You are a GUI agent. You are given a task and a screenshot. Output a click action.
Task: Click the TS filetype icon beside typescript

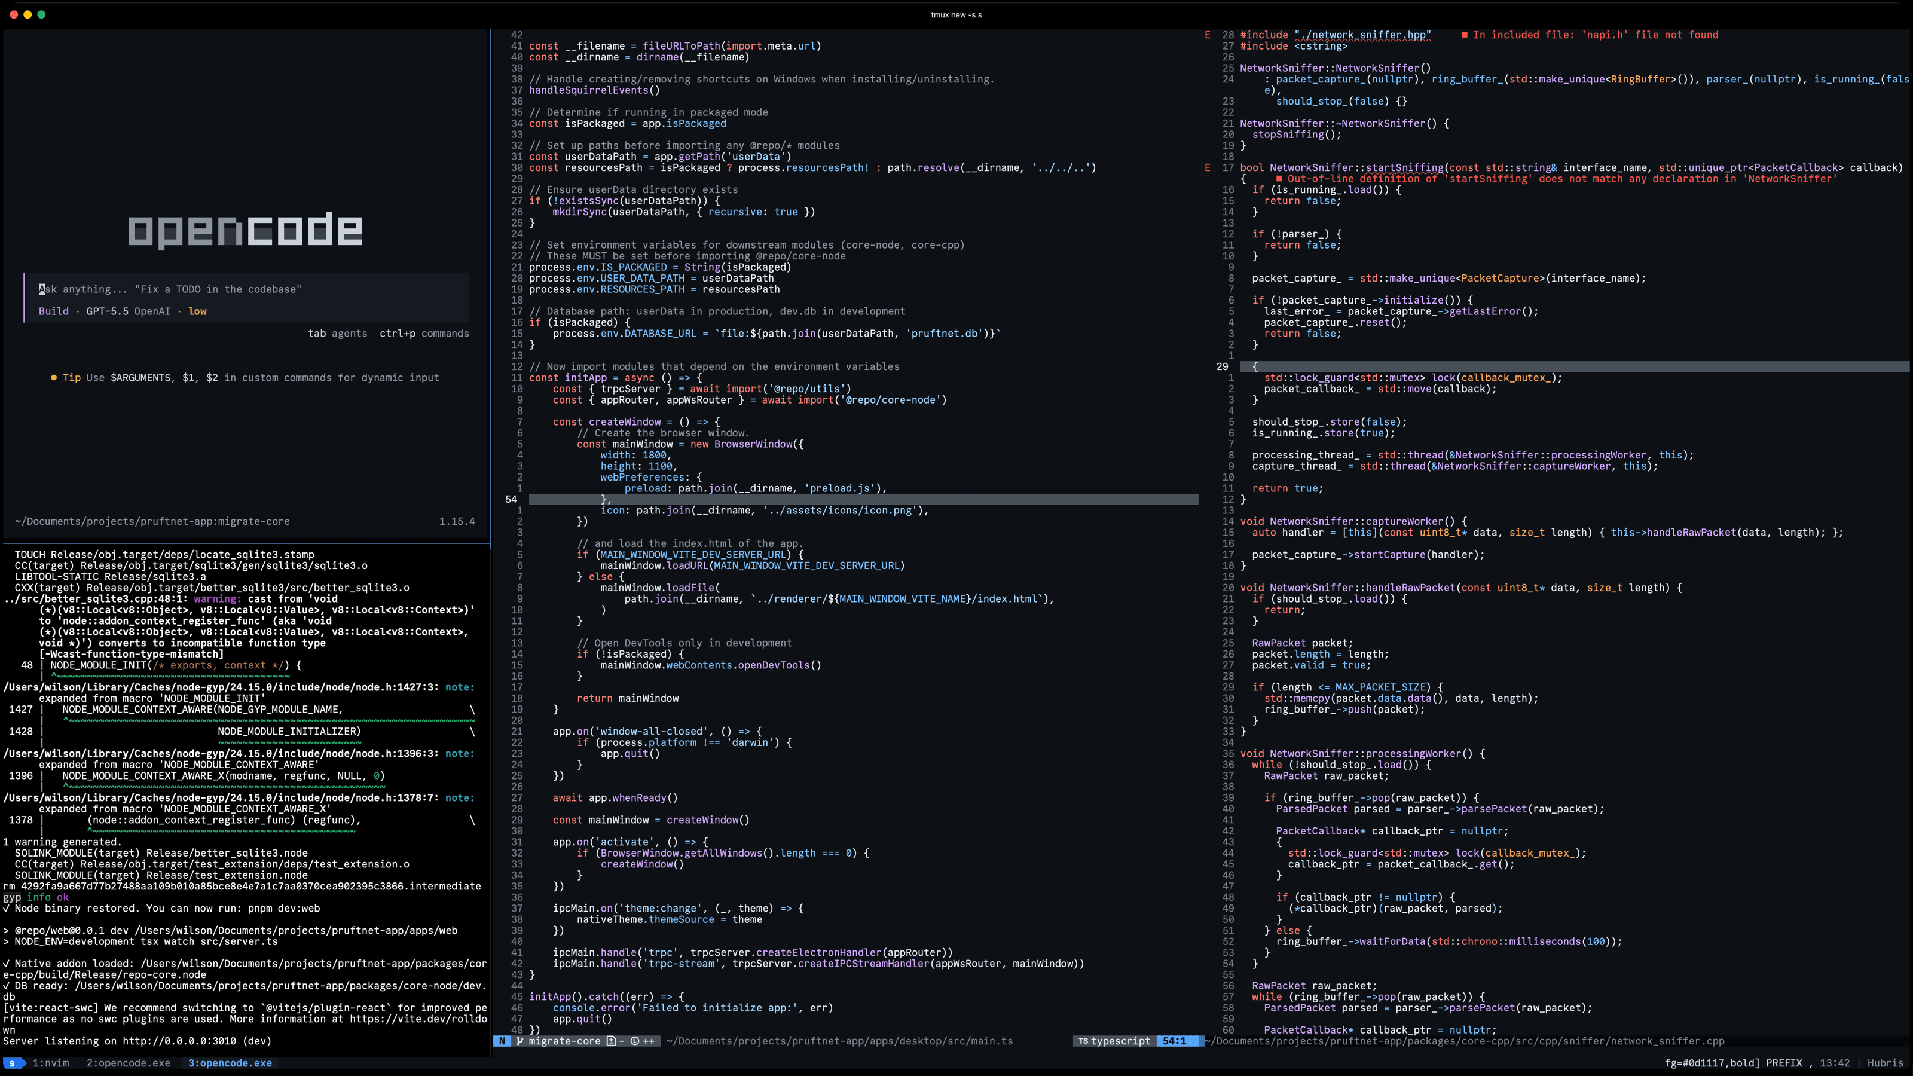1083,1041
